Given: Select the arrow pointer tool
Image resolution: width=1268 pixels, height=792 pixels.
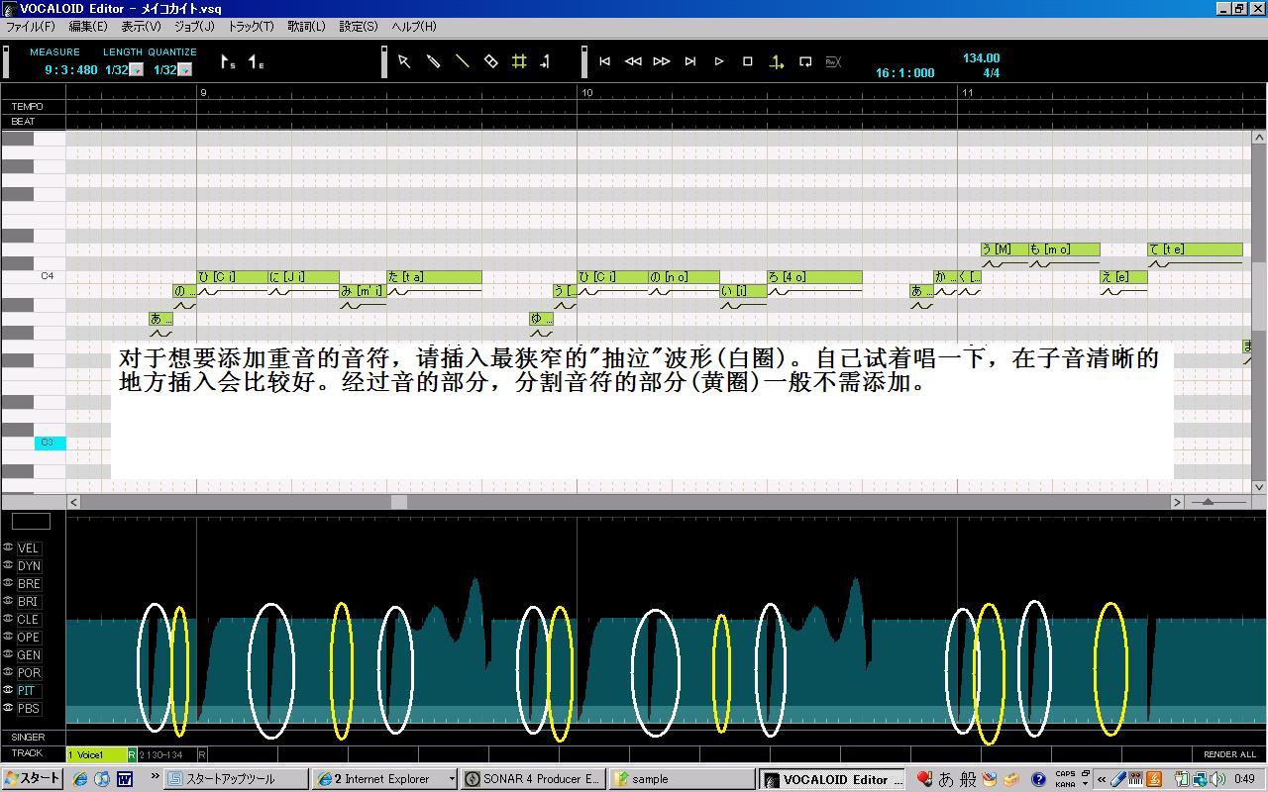Looking at the screenshot, I should point(404,61).
